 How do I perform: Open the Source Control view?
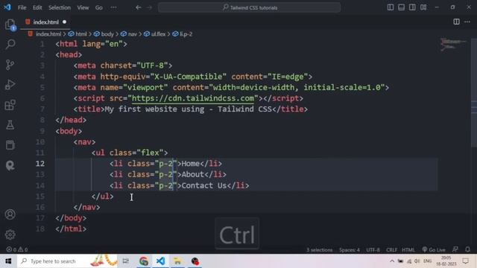point(10,65)
